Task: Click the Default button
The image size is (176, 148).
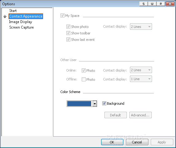Action: pyautogui.click(x=115, y=115)
